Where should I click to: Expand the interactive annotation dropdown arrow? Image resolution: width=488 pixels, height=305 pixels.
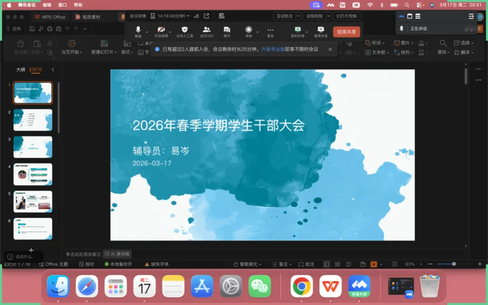click(298, 16)
